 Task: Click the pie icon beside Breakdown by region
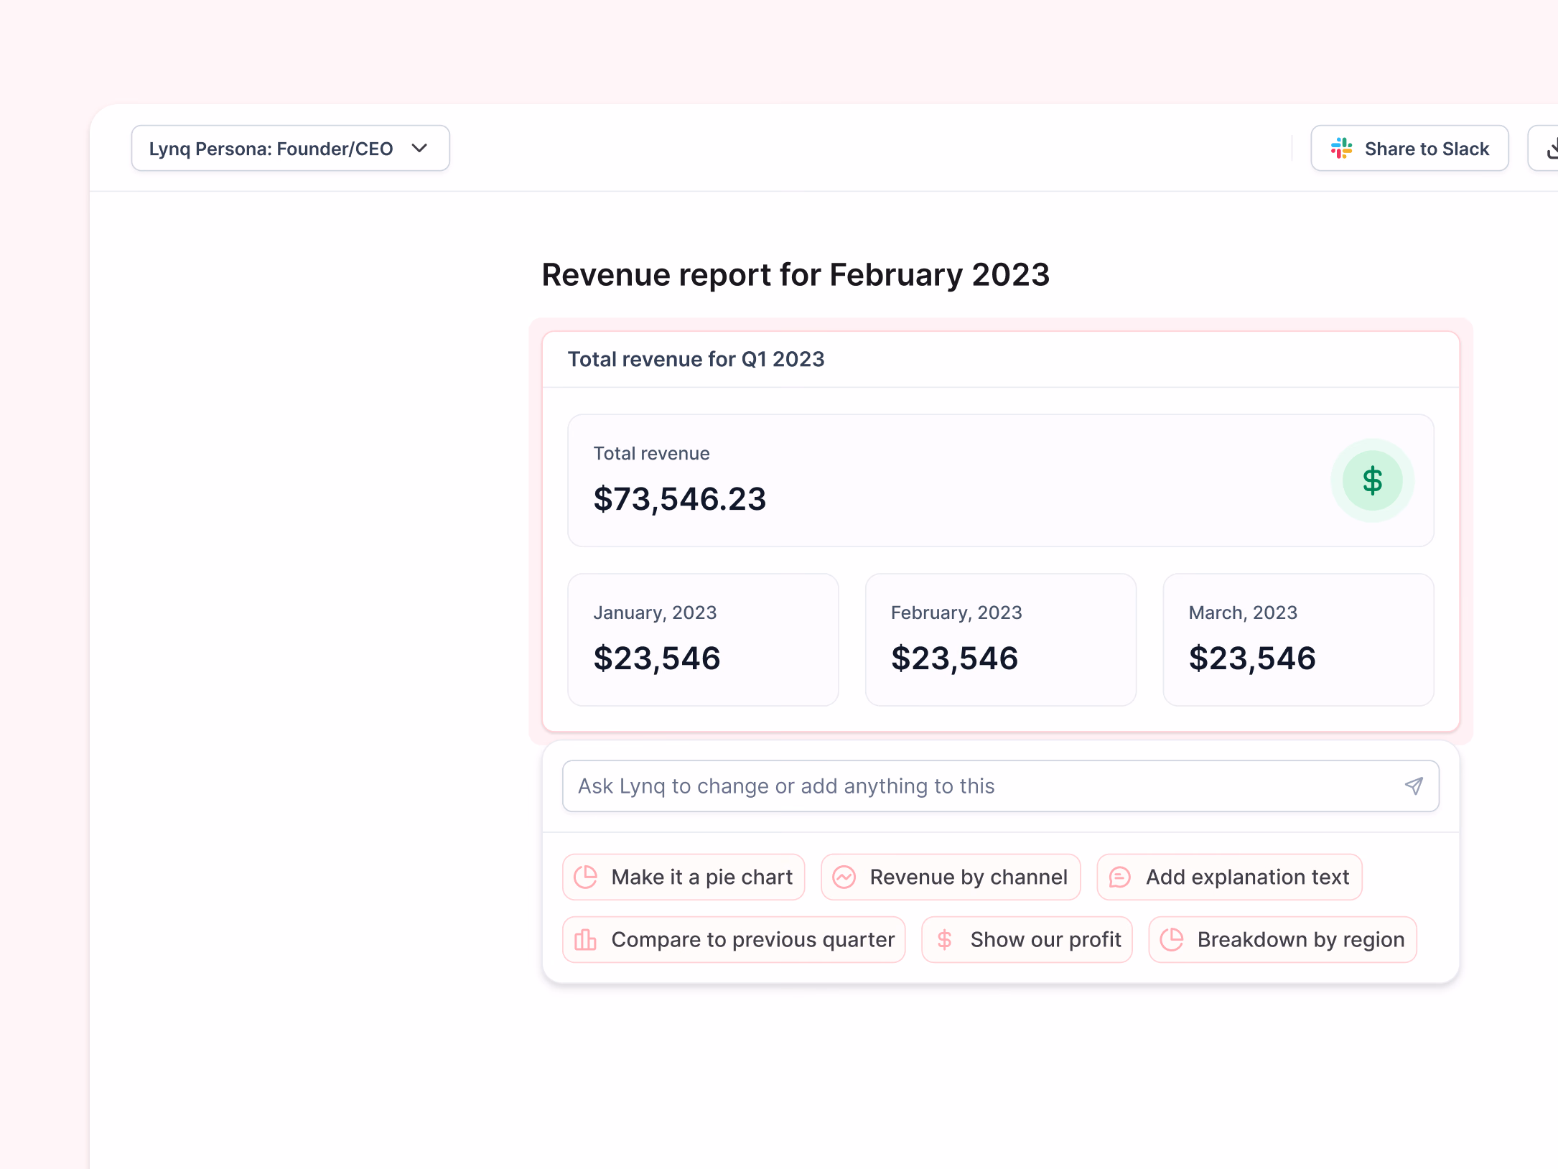tap(1172, 939)
